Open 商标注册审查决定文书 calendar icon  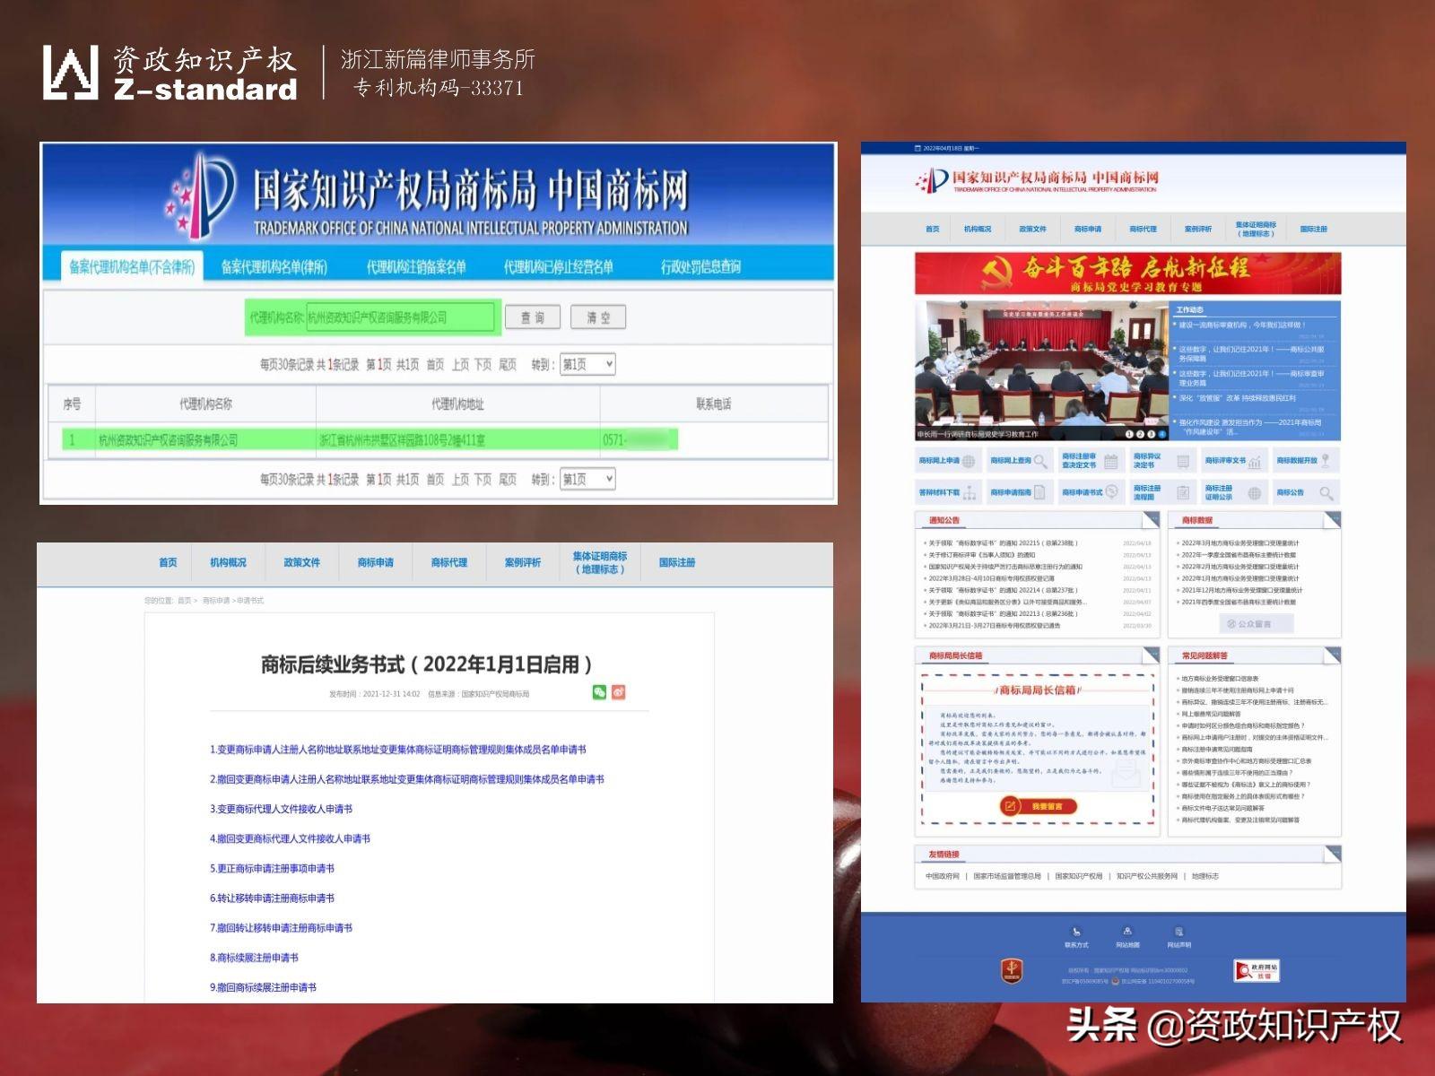(1111, 462)
